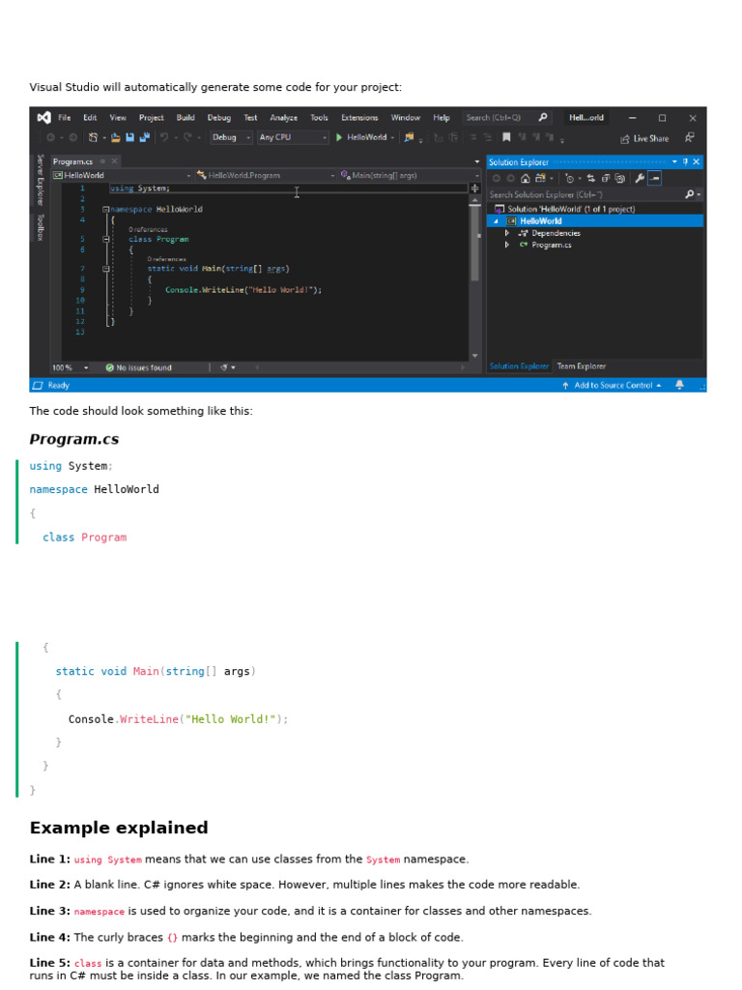Viewport: 742px width, 990px height.
Task: Toggle the Preview Selected Items icon
Action: point(654,179)
